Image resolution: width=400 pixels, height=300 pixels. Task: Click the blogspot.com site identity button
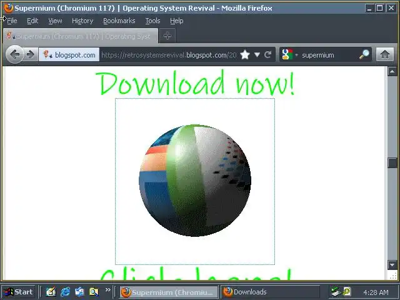click(x=69, y=54)
